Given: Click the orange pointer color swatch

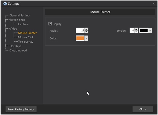Looking at the screenshot, I should pyautogui.click(x=80, y=38).
